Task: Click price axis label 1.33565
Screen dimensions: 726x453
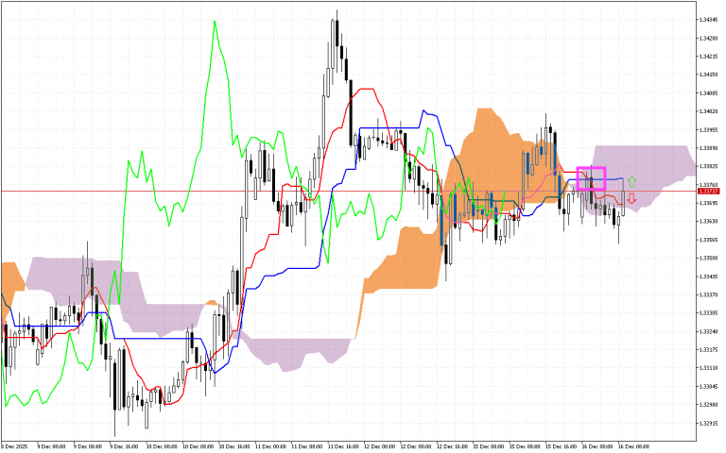Action: click(x=709, y=240)
